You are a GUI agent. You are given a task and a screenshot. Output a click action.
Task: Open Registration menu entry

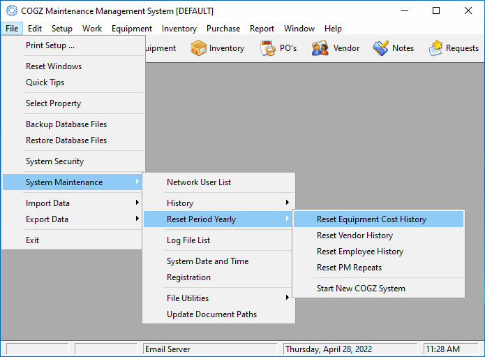218,277
